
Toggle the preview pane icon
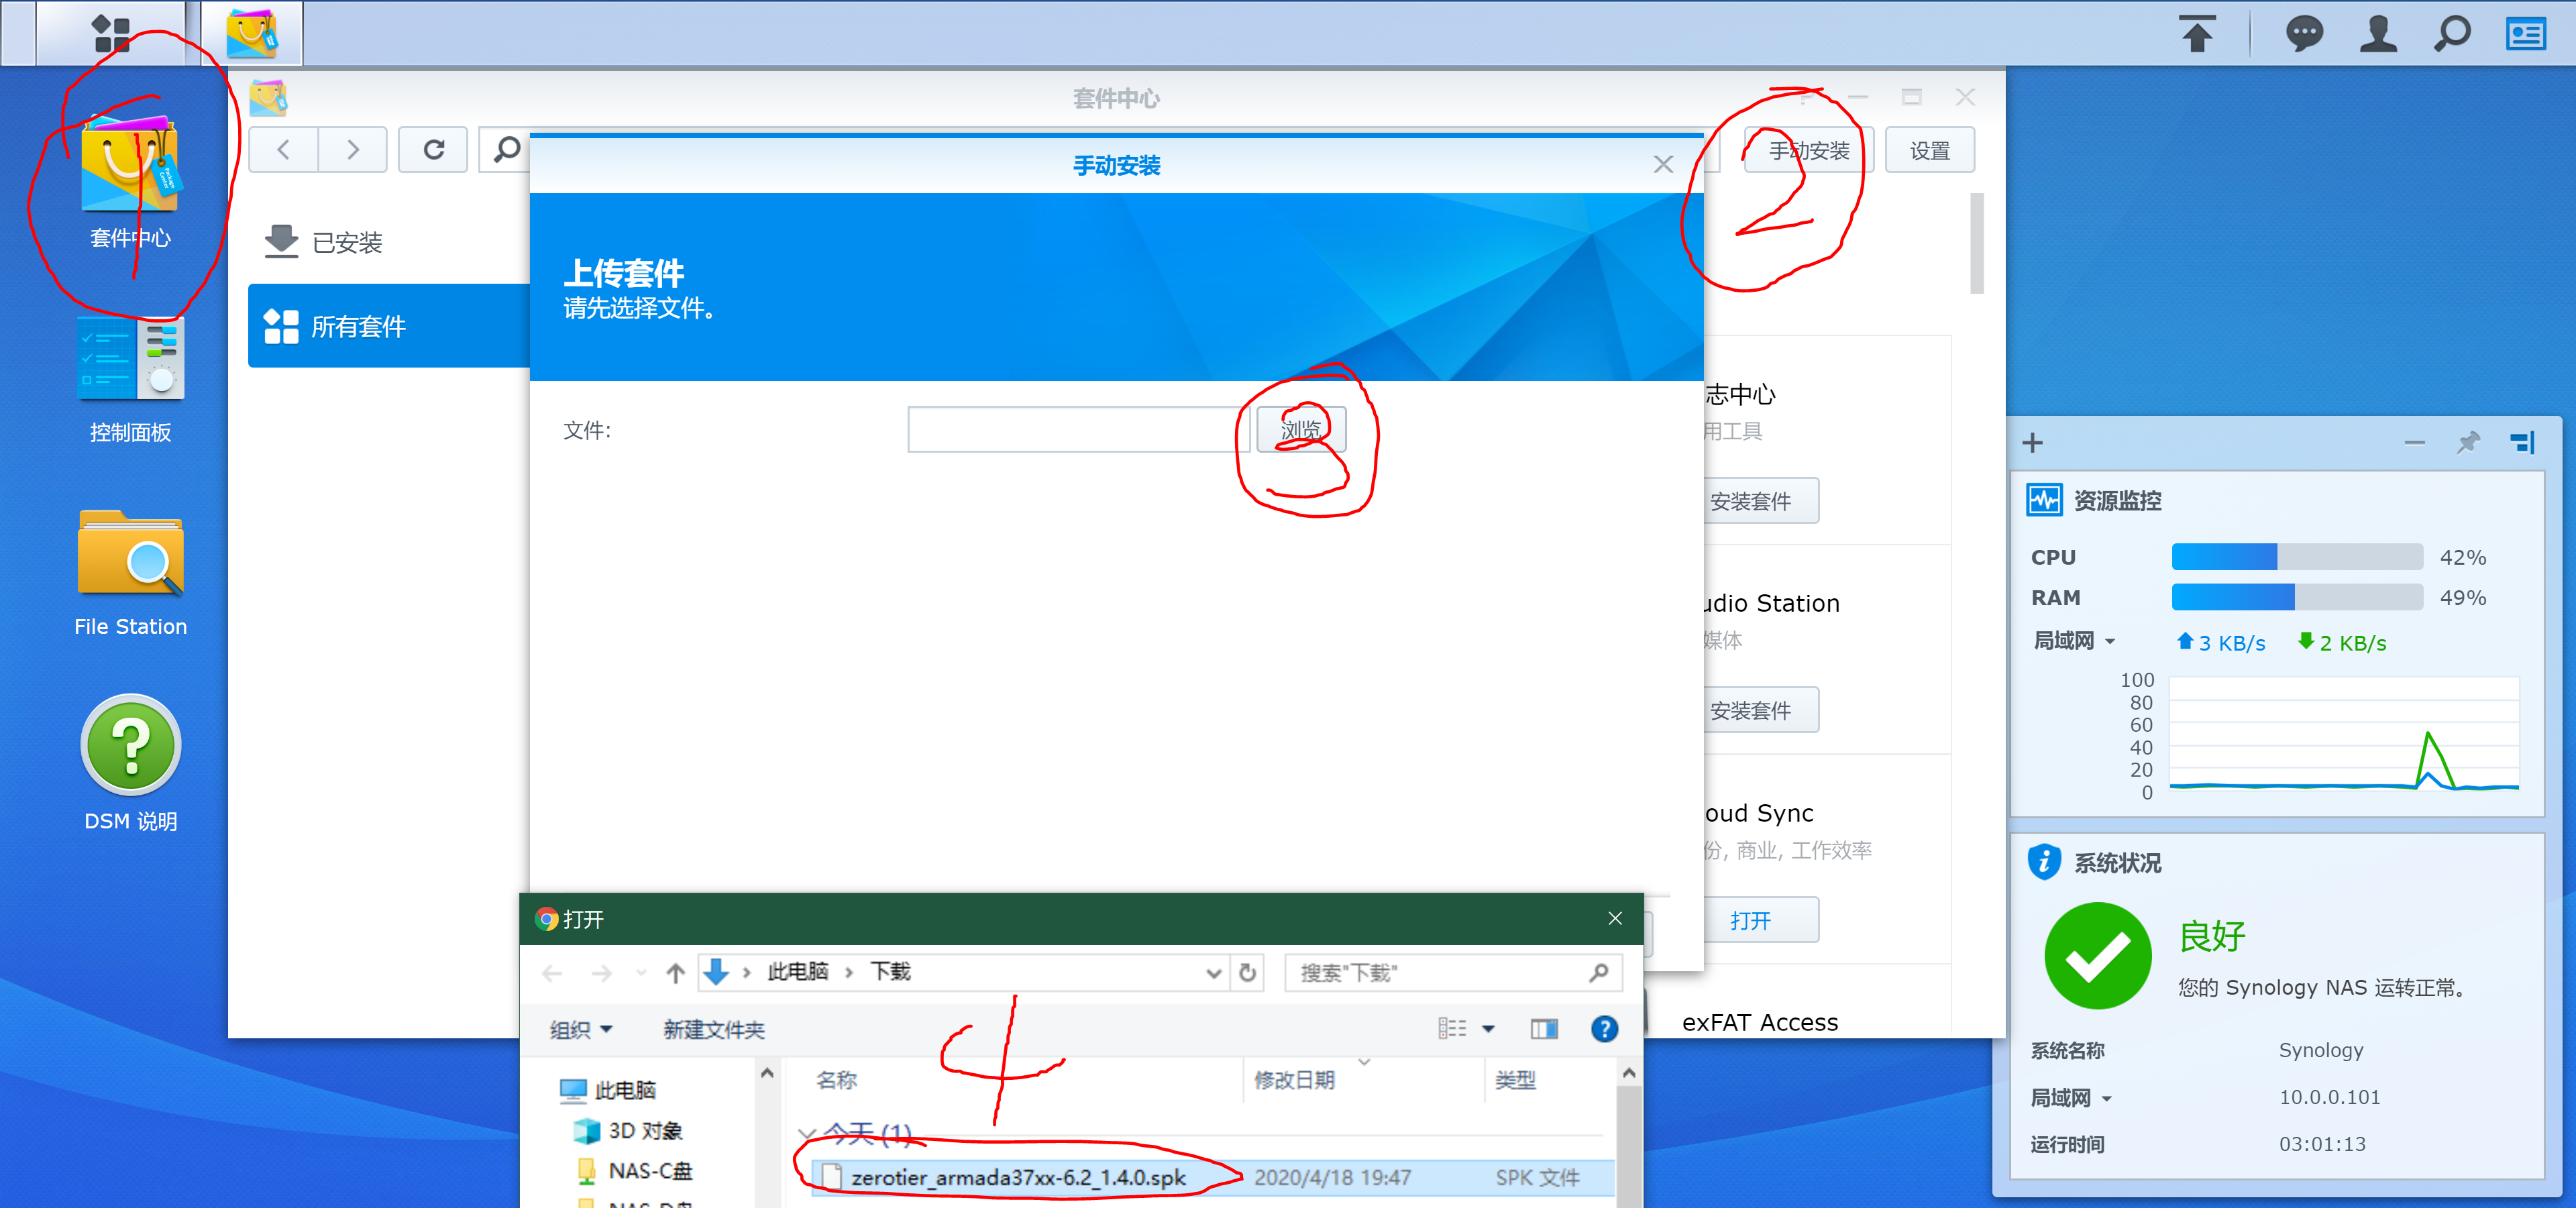[1544, 1029]
